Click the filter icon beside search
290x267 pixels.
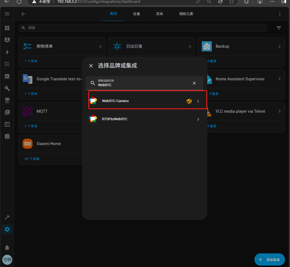[x=279, y=28]
